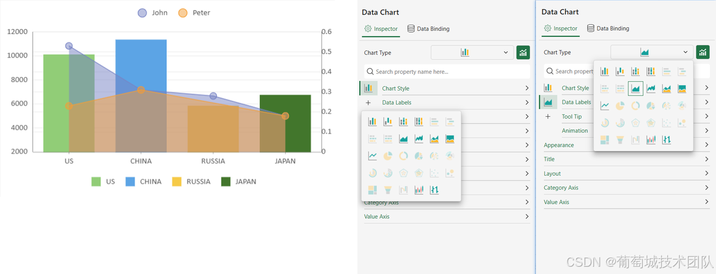Select column chart icon in right panel picker
Screen dimensions: 716x274
coord(605,71)
